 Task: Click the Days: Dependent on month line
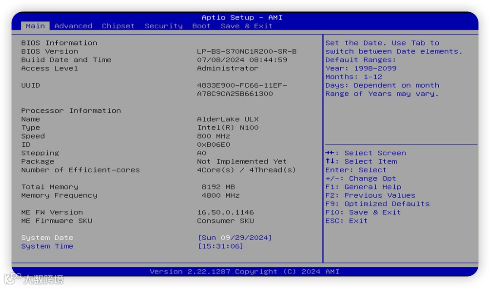(x=382, y=85)
